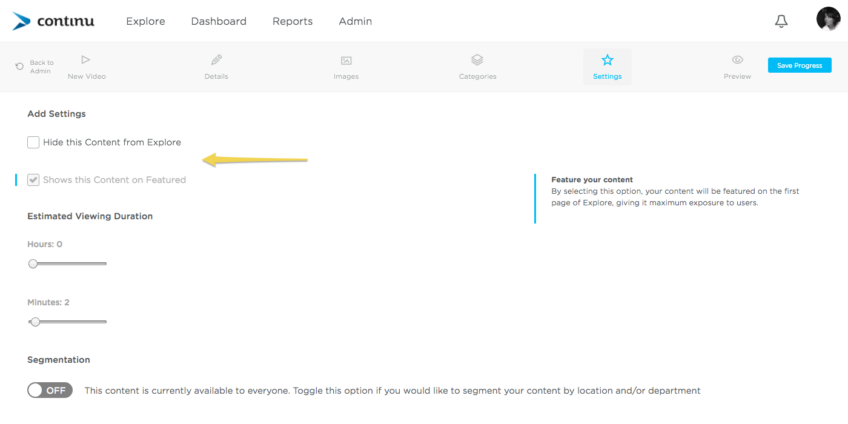Go to the Dashboard menu

[219, 21]
